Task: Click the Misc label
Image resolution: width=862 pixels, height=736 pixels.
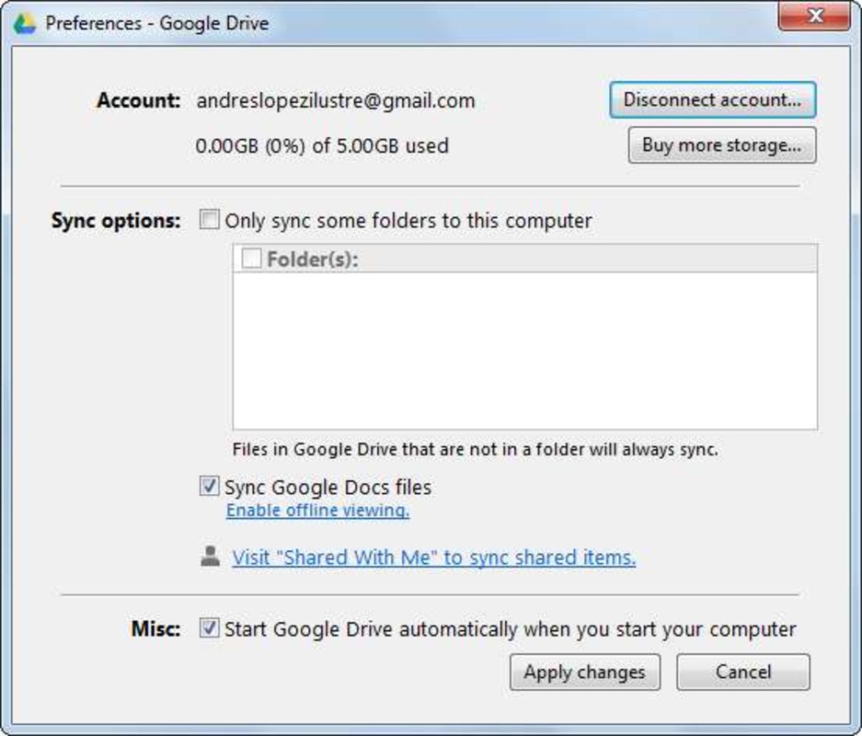Action: point(155,628)
